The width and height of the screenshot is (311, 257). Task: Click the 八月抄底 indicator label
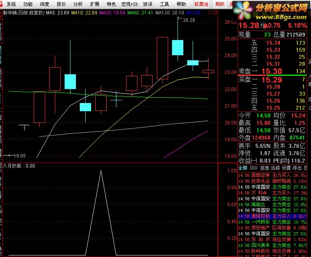pos(12,166)
